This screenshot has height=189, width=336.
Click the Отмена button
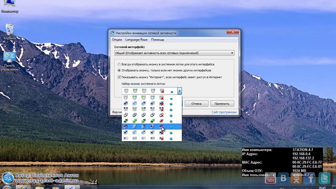[x=196, y=104]
